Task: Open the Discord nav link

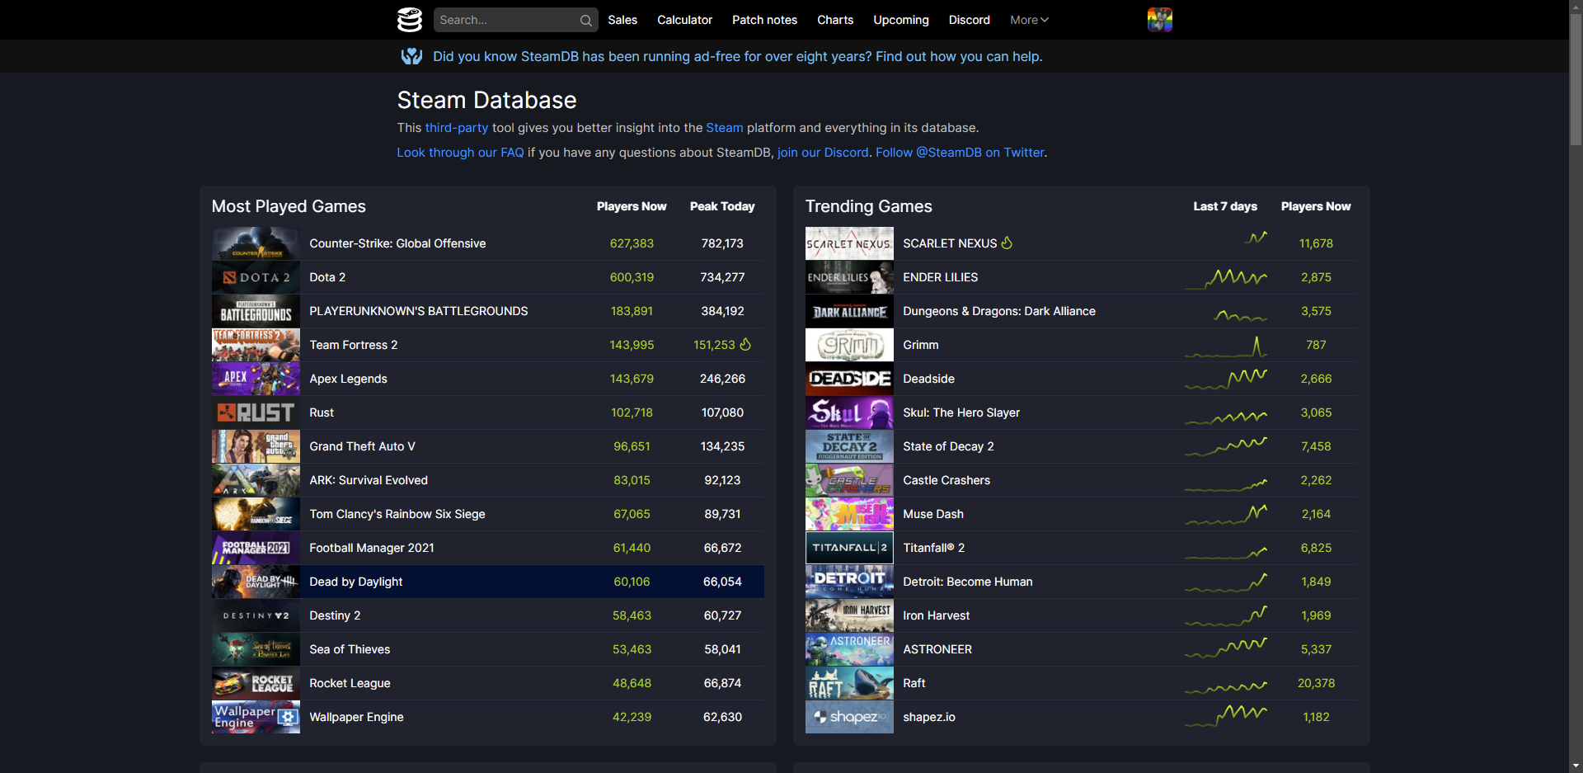Action: (969, 20)
